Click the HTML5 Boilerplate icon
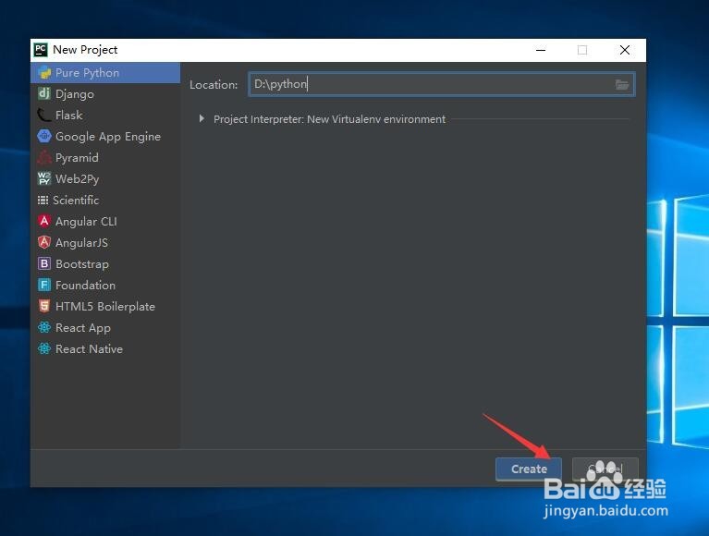709x536 pixels. pyautogui.click(x=44, y=306)
